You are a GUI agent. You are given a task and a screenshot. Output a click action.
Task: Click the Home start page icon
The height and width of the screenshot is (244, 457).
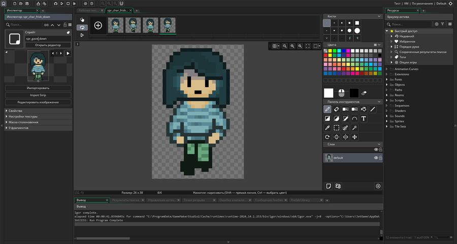click(x=4, y=4)
